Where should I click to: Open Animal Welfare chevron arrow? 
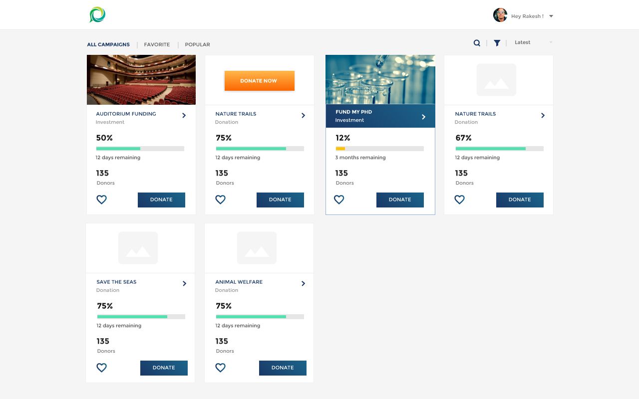303,284
